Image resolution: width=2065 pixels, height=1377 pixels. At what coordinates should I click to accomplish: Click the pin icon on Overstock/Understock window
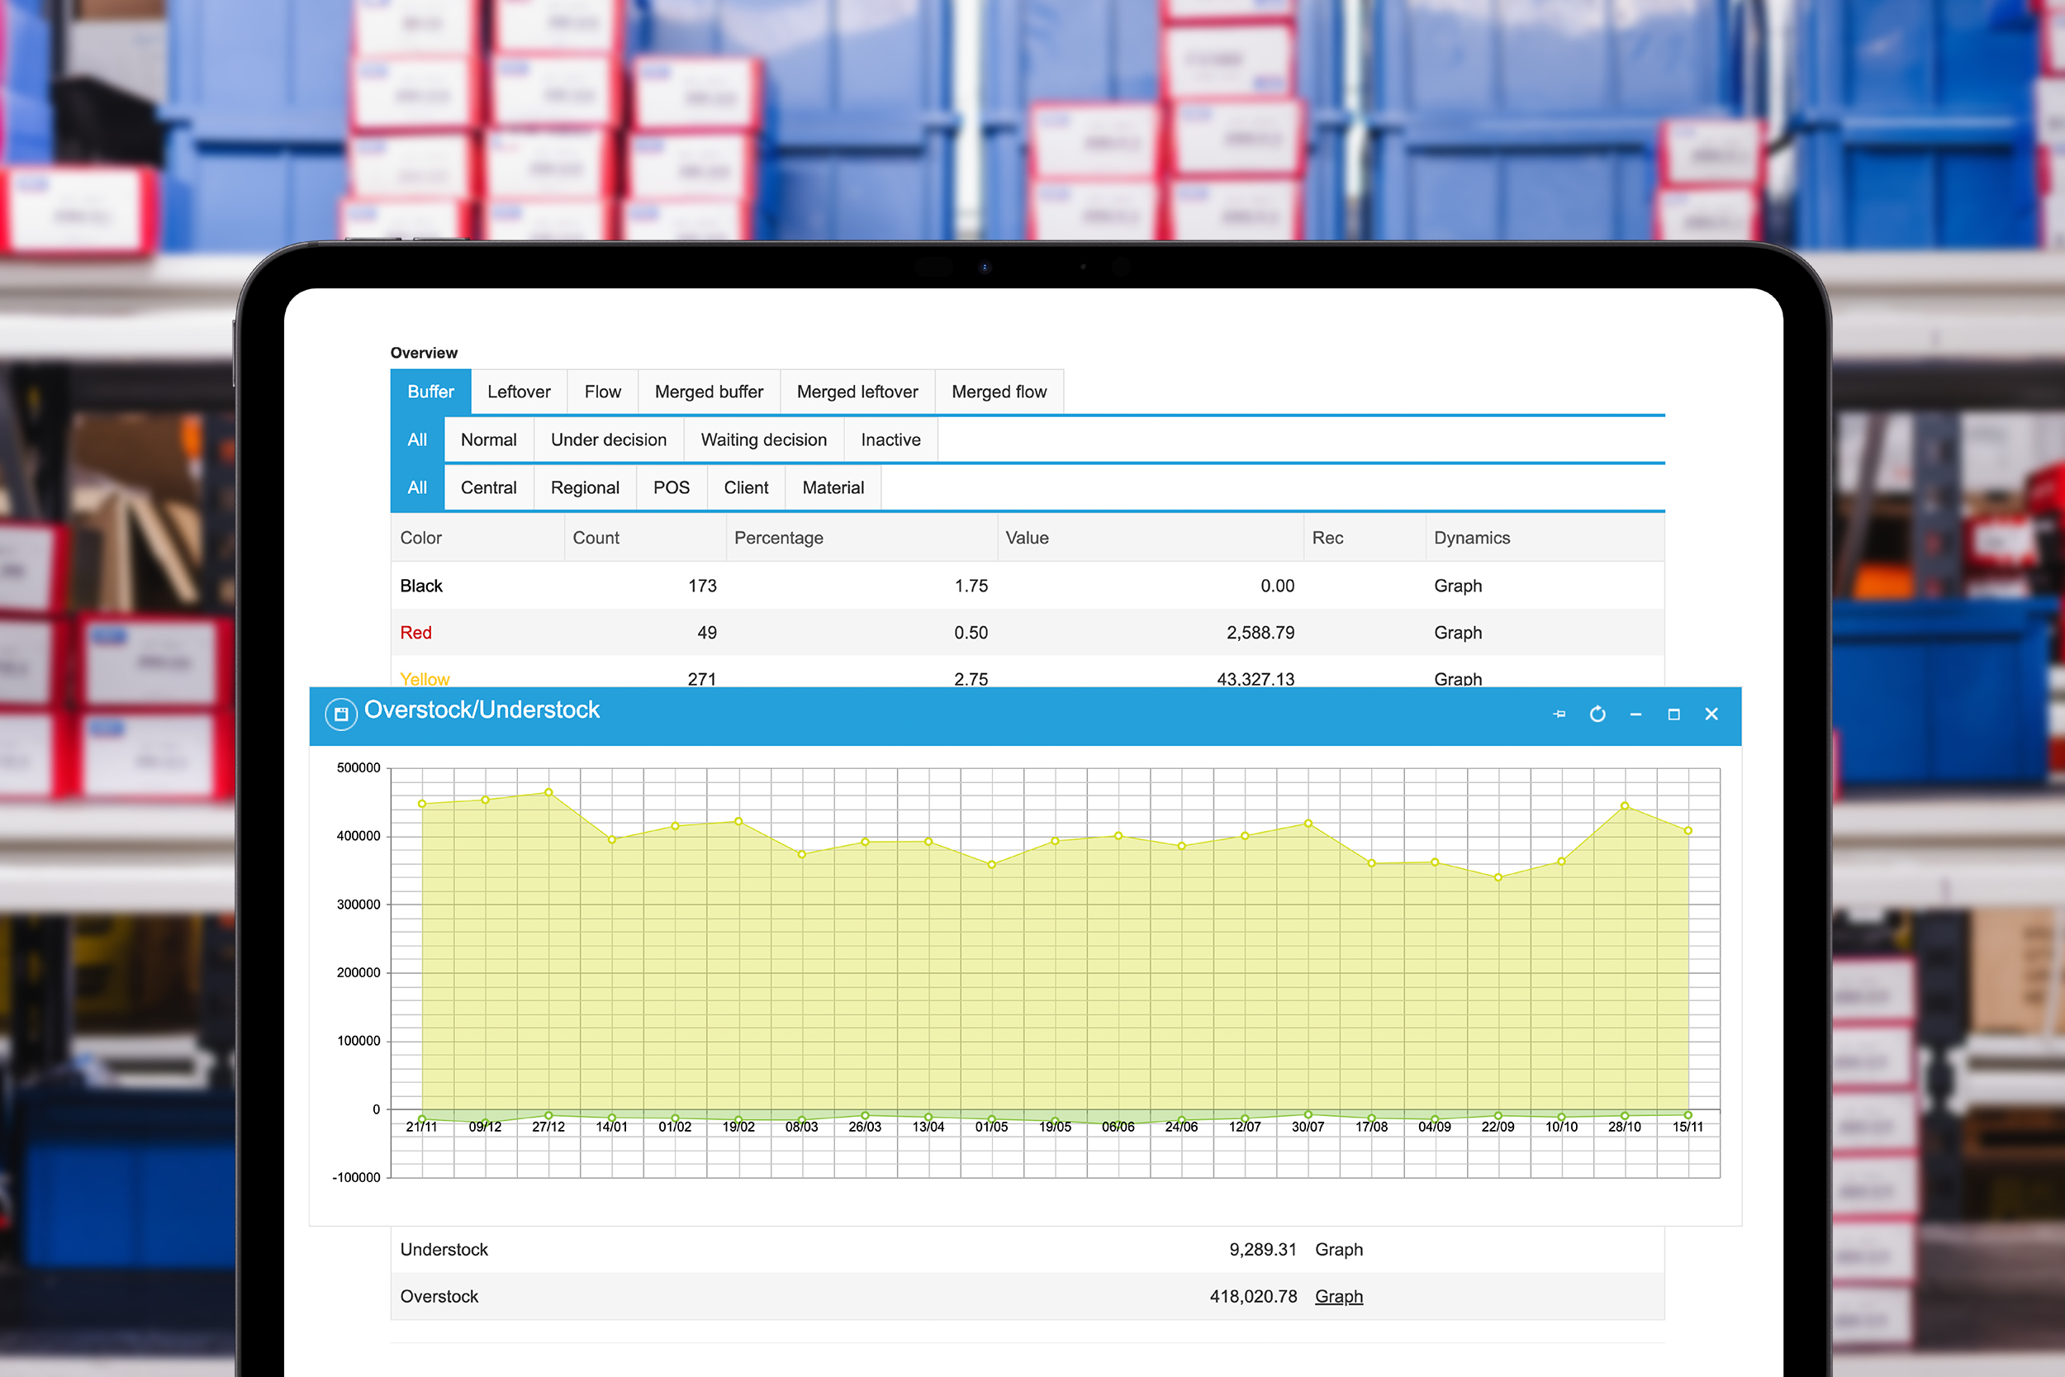(x=1560, y=714)
